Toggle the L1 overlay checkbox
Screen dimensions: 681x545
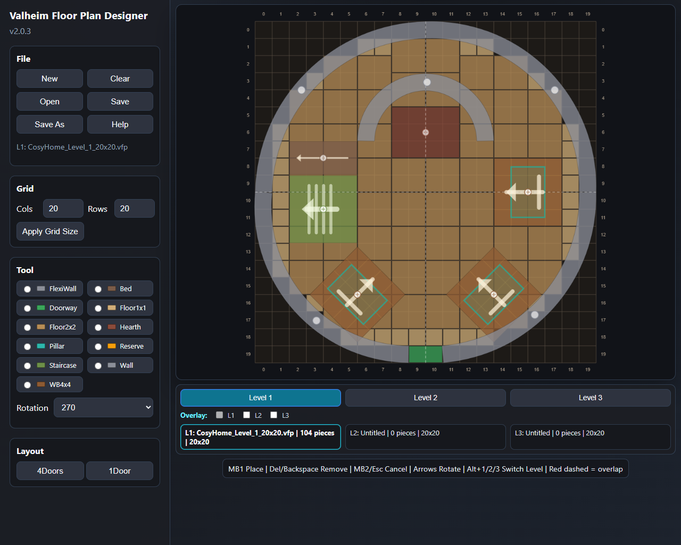click(220, 415)
